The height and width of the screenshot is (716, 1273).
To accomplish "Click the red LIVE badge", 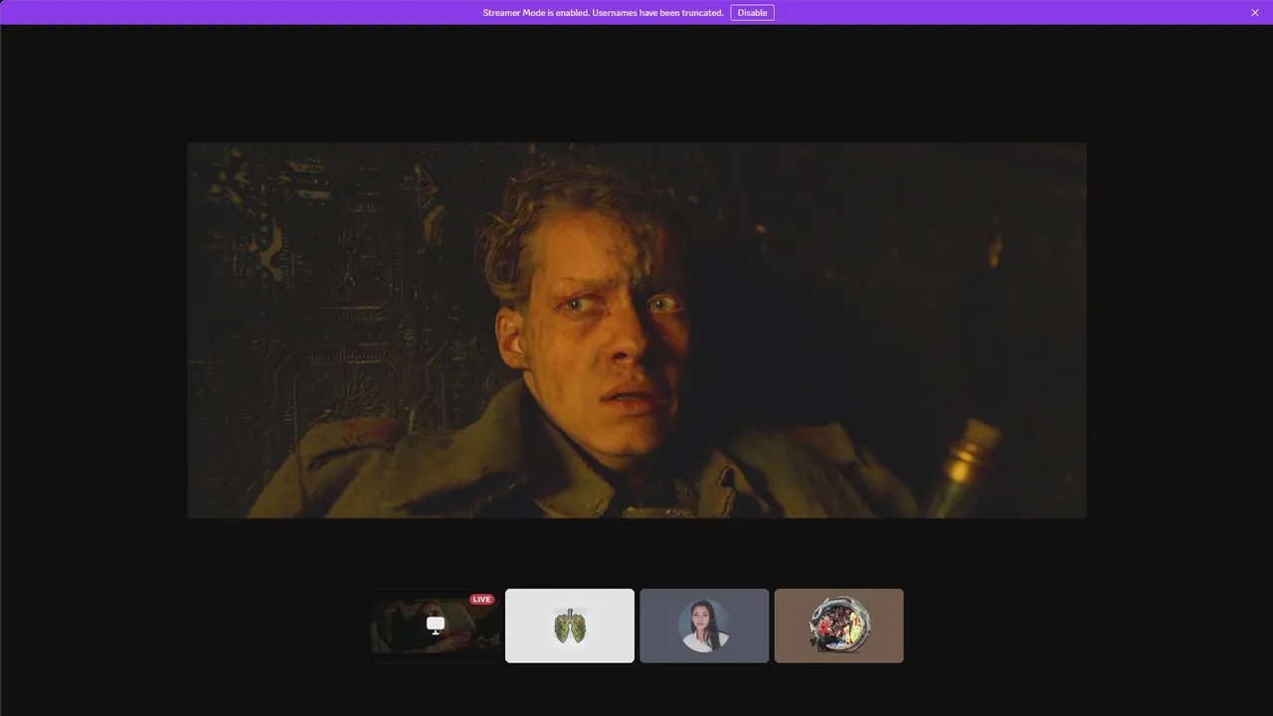I will click(482, 600).
